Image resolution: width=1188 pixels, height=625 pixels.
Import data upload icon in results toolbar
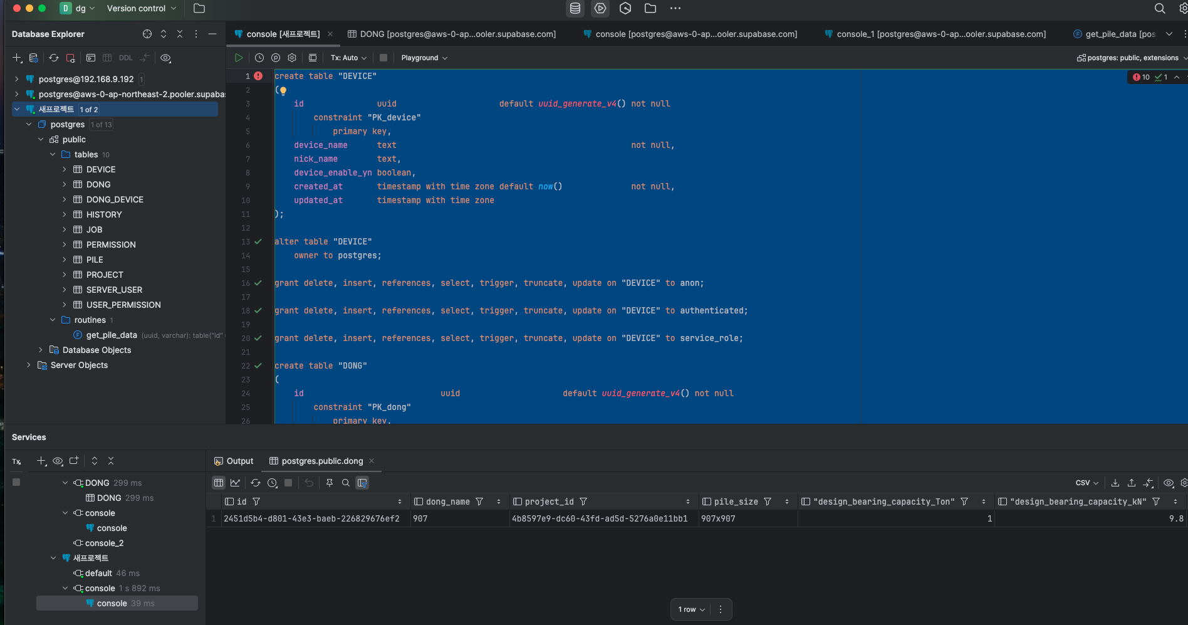coord(1132,483)
